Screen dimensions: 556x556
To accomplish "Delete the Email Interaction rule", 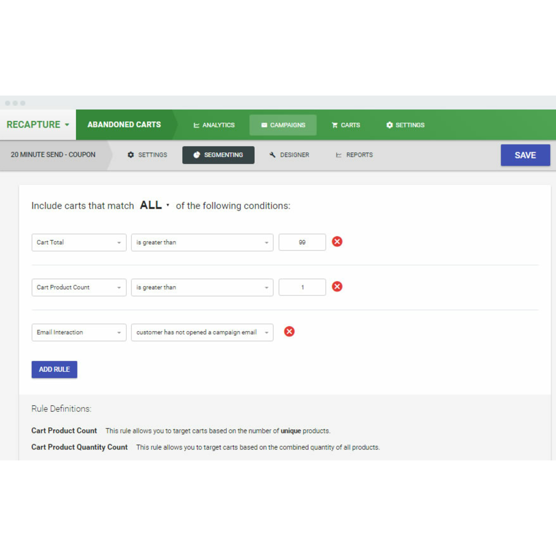I will pos(289,331).
